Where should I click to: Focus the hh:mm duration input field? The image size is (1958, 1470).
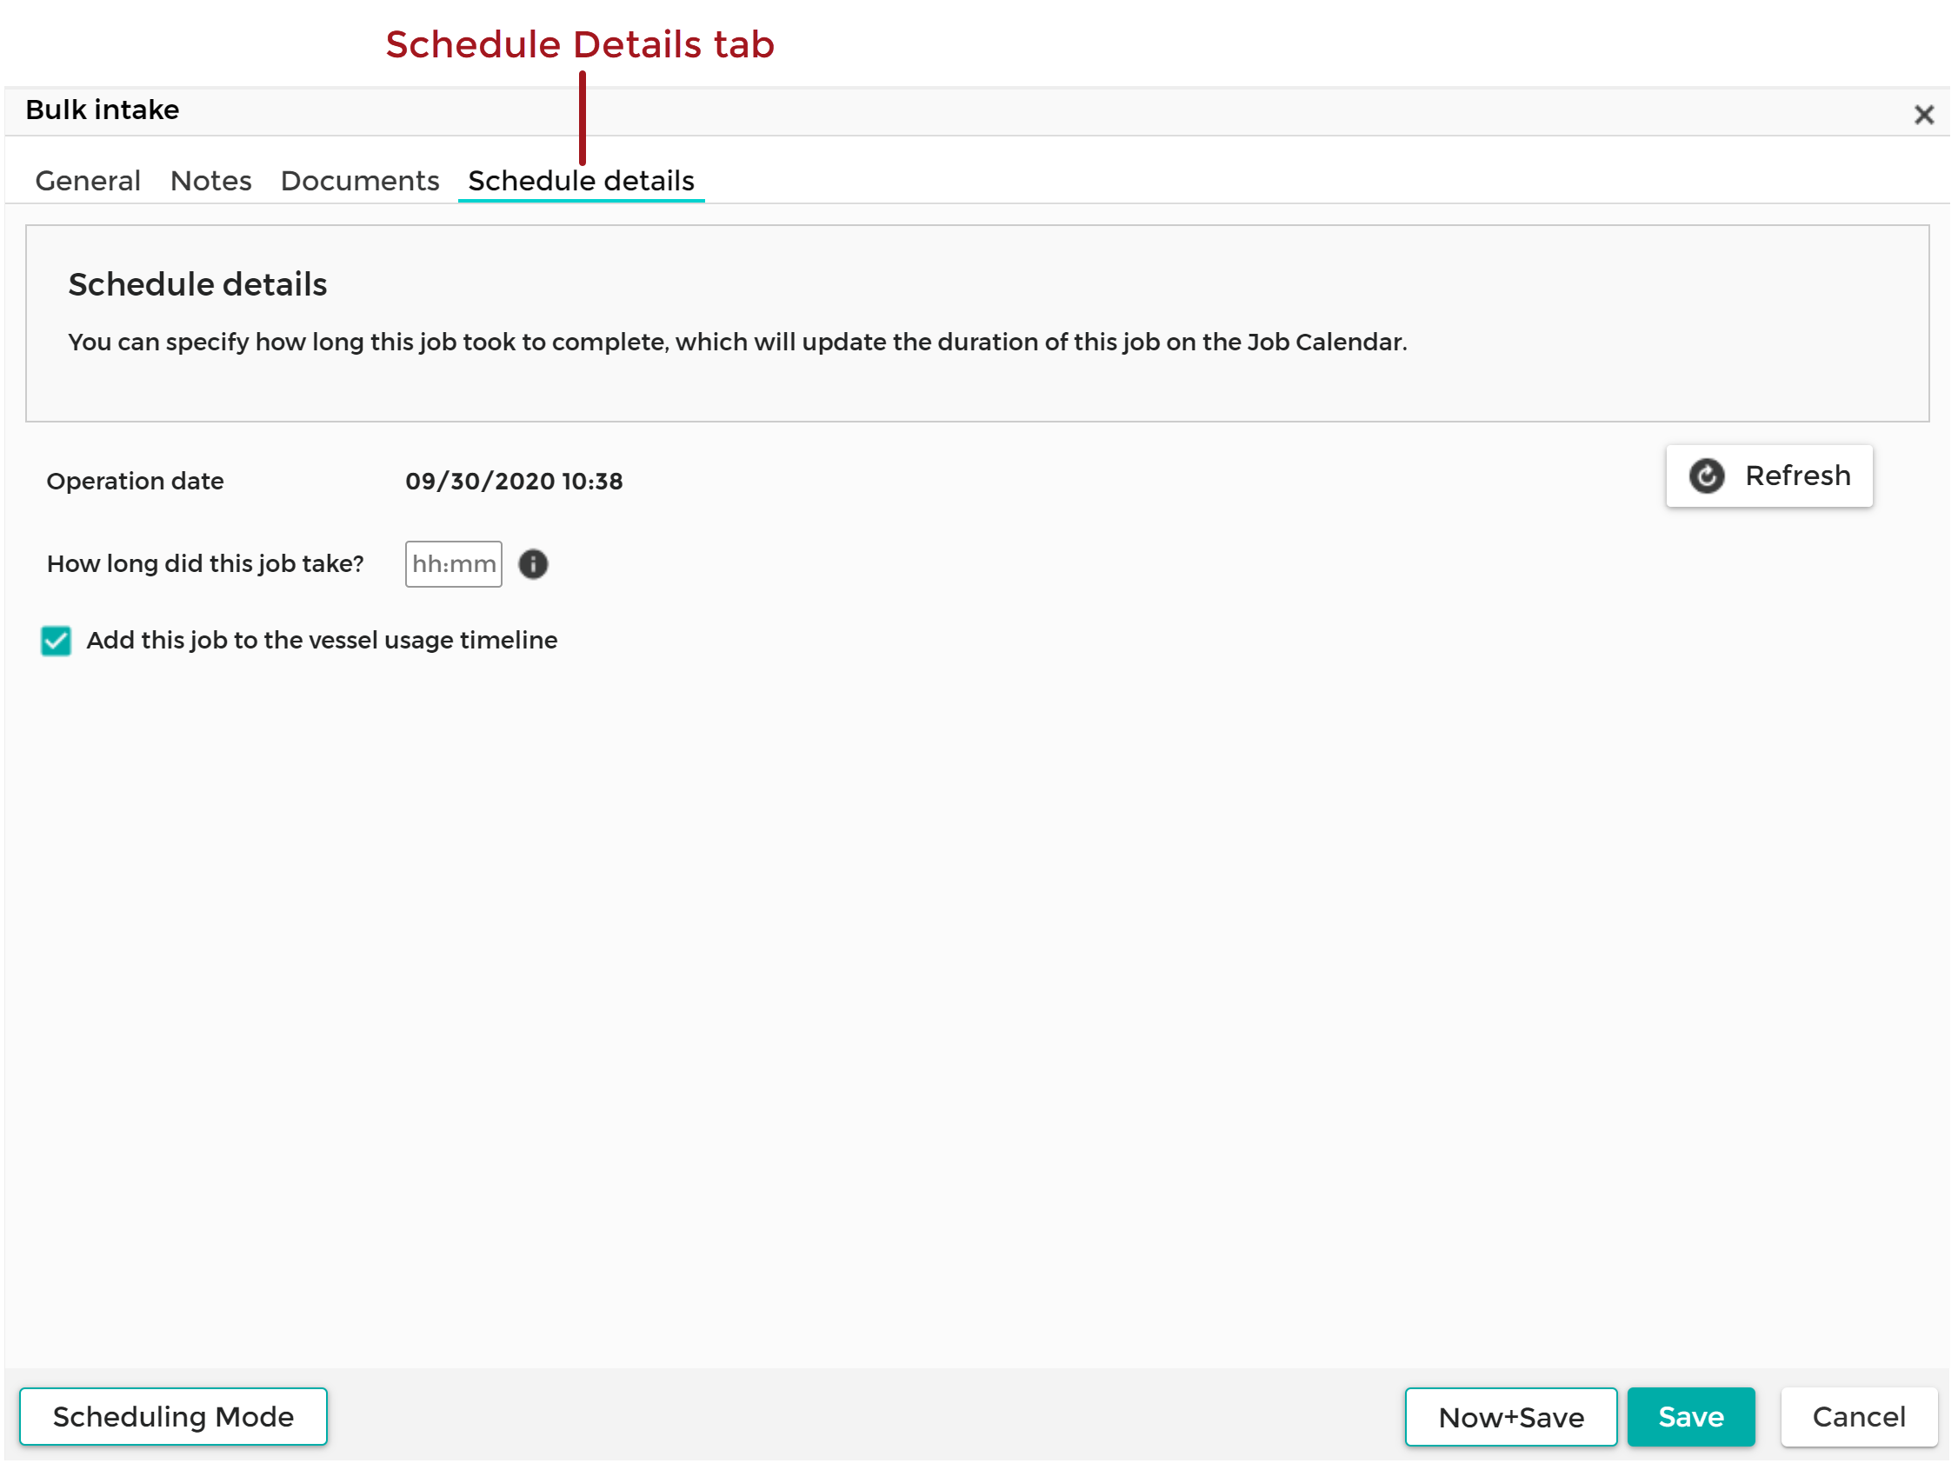(x=454, y=565)
